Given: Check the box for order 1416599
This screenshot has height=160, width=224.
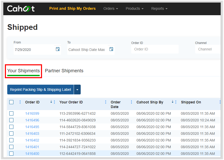Looking at the screenshot, I should click(x=11, y=113).
